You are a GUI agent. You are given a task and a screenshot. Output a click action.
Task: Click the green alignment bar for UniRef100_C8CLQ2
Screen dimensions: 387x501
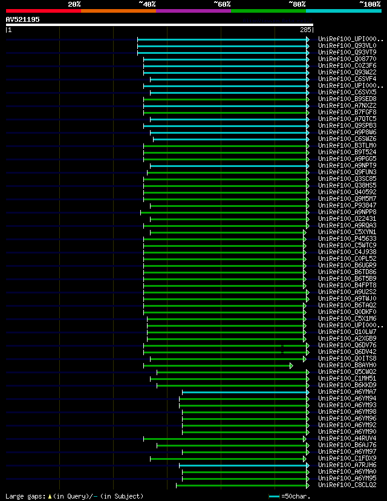[x=242, y=486]
